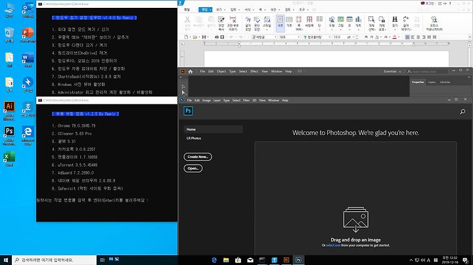Click the Open button in Photoshop
The width and height of the screenshot is (473, 265).
(x=193, y=169)
